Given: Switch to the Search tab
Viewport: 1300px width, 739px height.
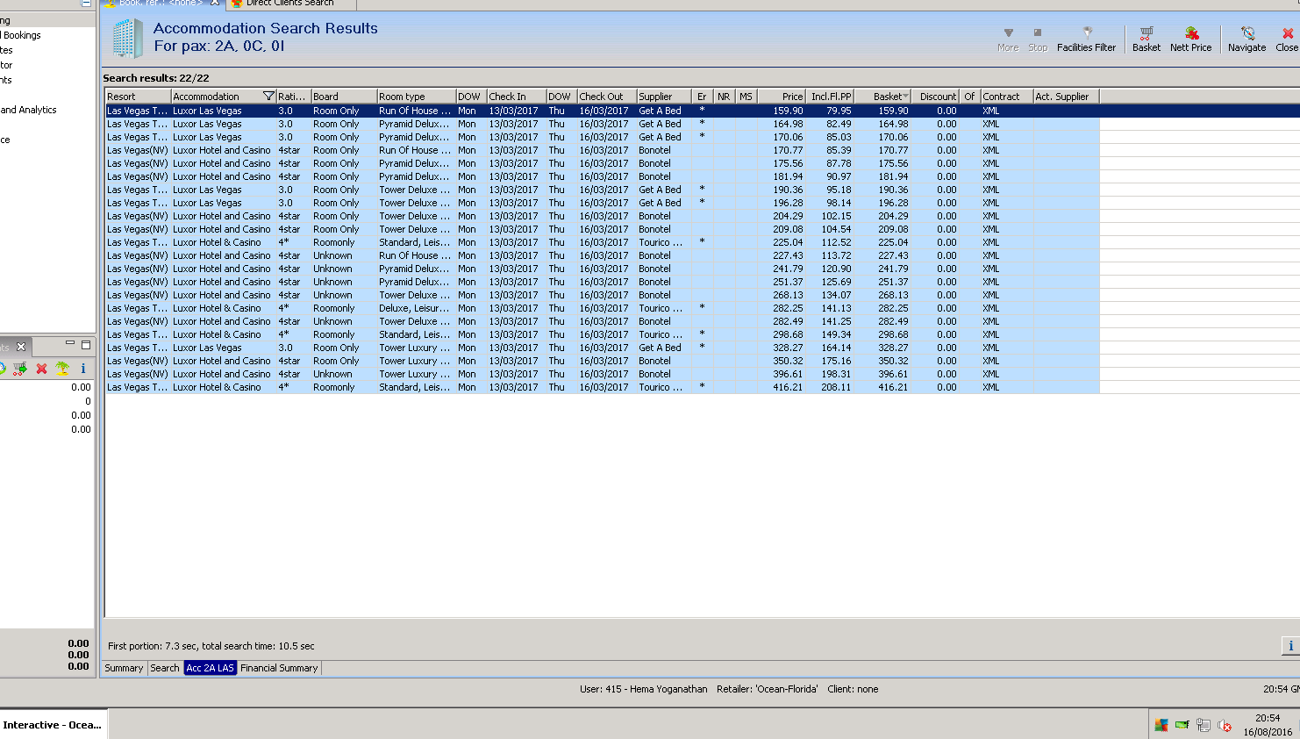Looking at the screenshot, I should click(165, 668).
